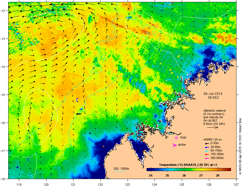Click the '28' color bar tick label

pos(218,175)
